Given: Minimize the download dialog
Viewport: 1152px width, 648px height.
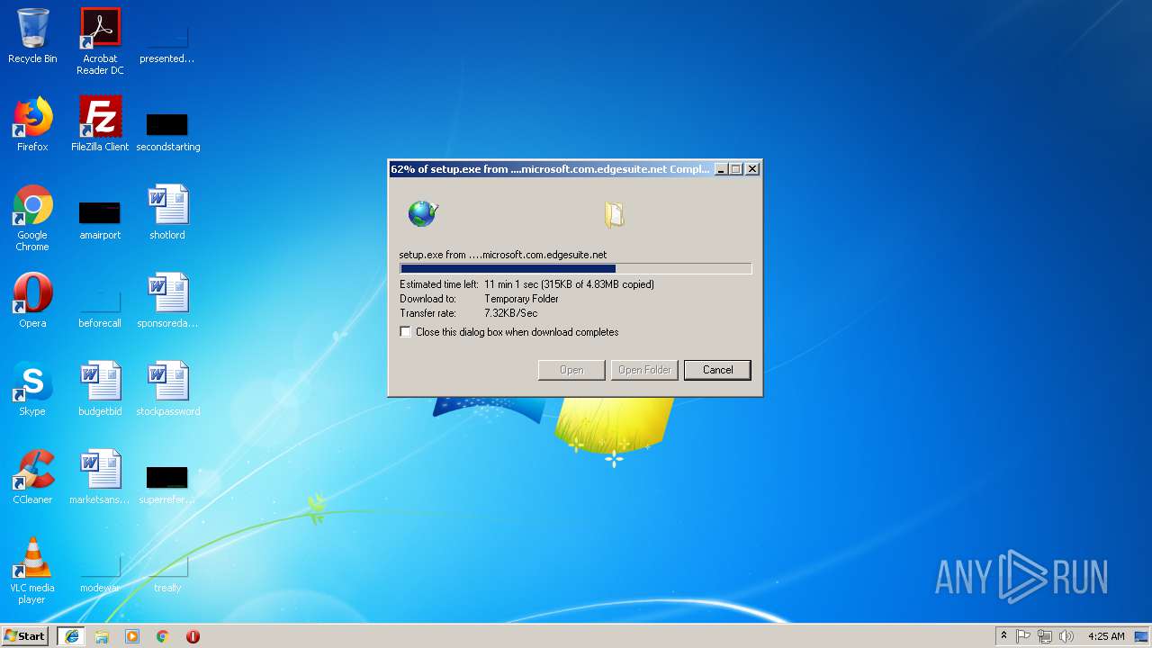Looking at the screenshot, I should (x=721, y=169).
